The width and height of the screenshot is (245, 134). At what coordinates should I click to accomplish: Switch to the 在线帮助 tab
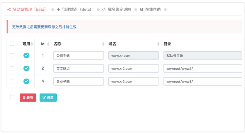153,10
